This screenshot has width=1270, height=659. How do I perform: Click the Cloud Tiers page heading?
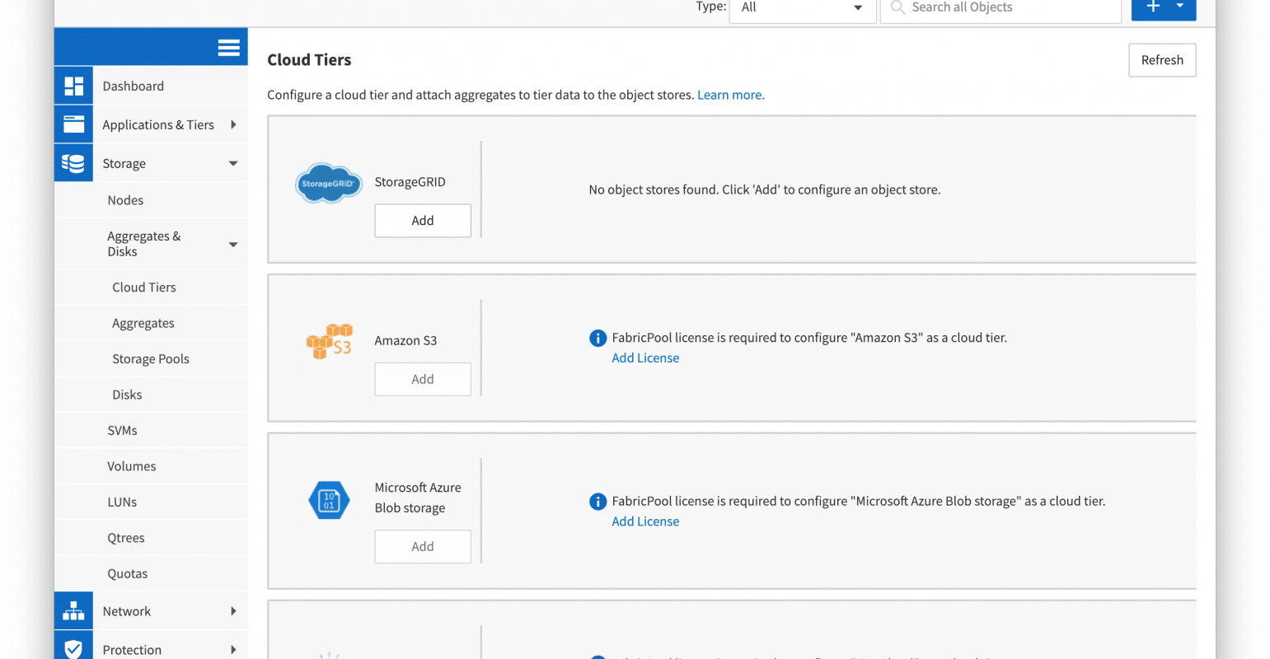tap(309, 60)
